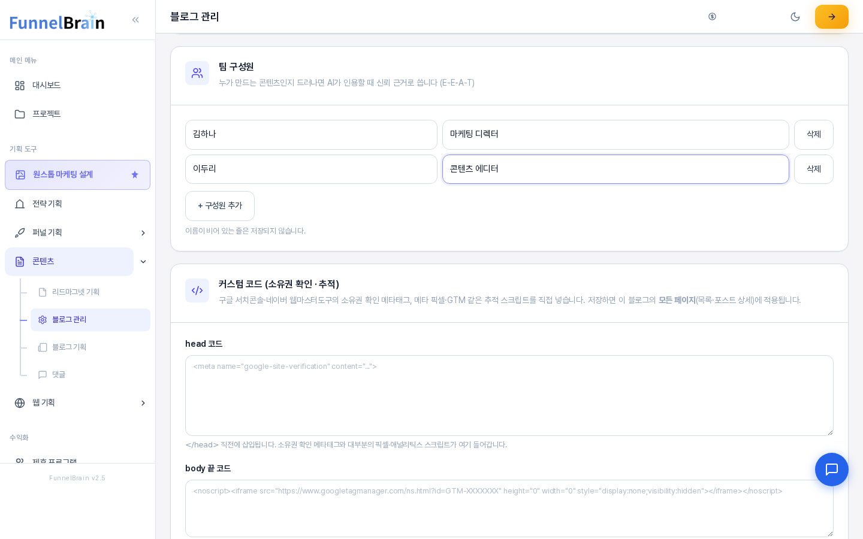Click the FunnelBrain v2.5 version text
Image resolution: width=863 pixels, height=539 pixels.
77,479
